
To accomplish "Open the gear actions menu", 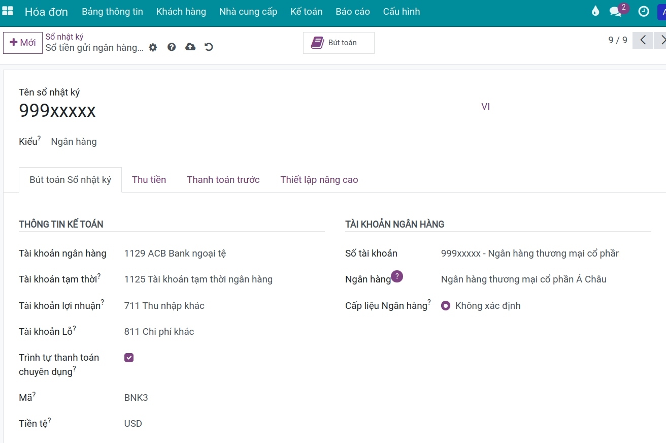I will [x=153, y=47].
